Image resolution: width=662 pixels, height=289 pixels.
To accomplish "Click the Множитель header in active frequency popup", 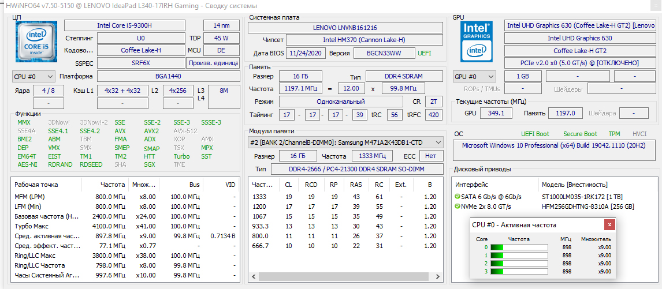I will (596, 239).
